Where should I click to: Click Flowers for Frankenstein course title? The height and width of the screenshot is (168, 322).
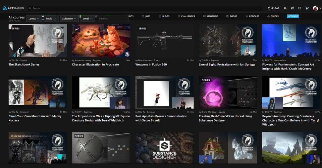point(288,67)
